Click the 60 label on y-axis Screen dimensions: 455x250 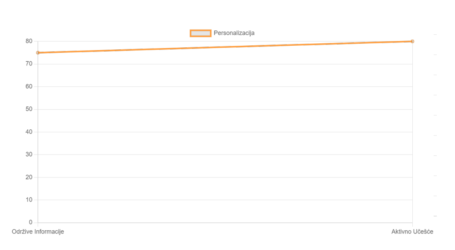pyautogui.click(x=29, y=86)
